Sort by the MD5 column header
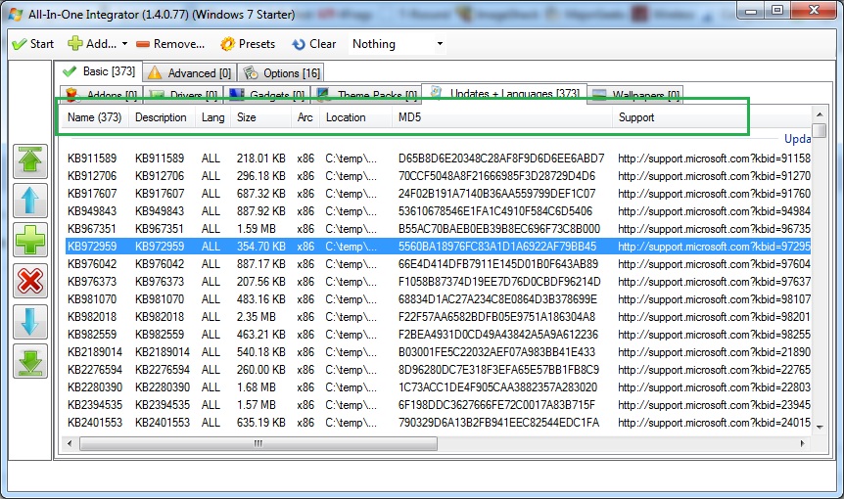This screenshot has width=844, height=499. coord(409,117)
